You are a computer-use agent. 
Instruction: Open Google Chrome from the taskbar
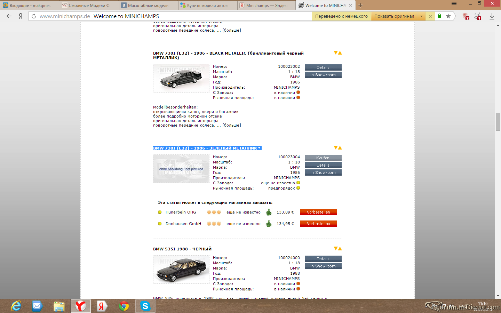[x=124, y=306]
